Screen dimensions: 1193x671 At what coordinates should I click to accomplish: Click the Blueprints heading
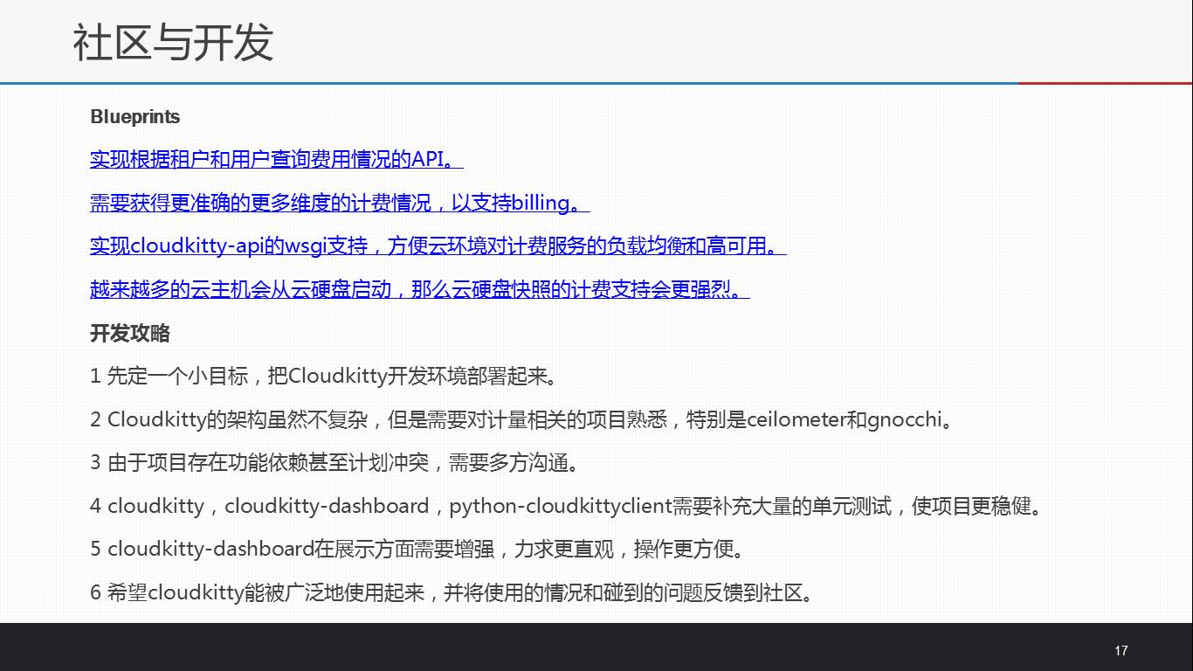click(x=135, y=117)
